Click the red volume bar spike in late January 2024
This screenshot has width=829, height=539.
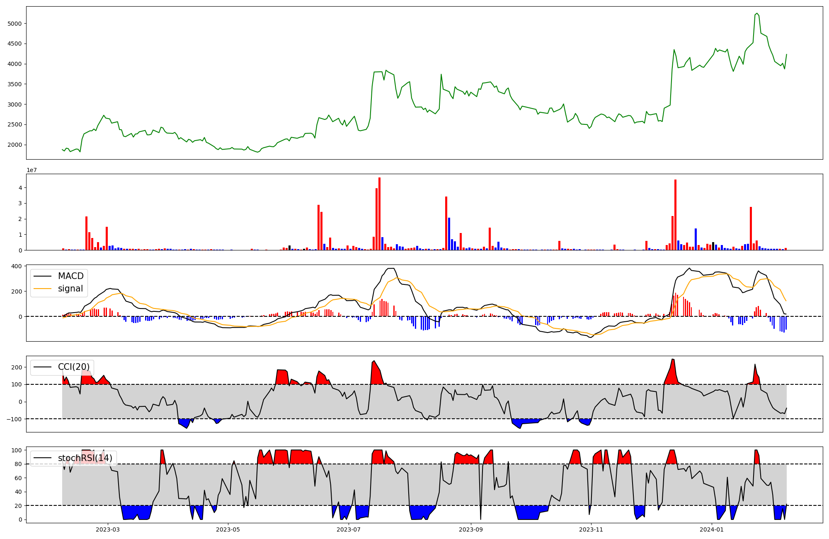click(x=751, y=228)
